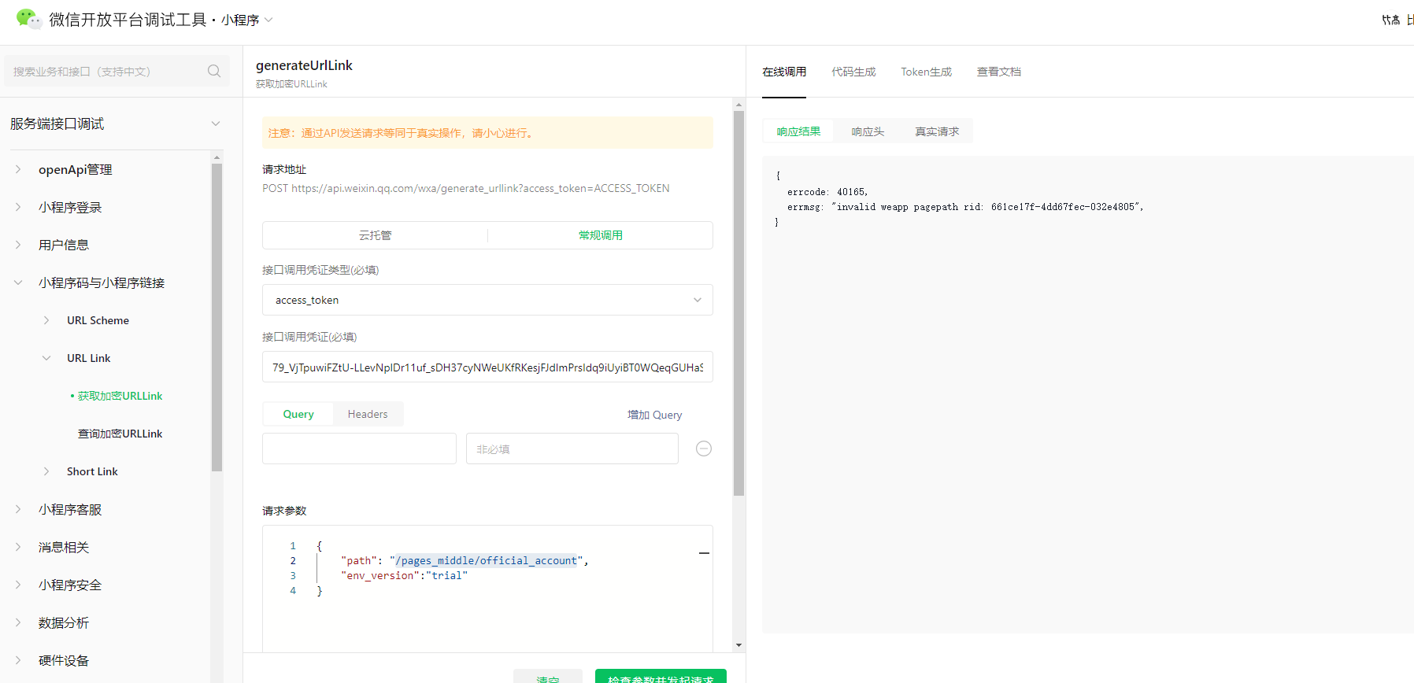Click the POST request URL text
The width and height of the screenshot is (1414, 683).
point(466,188)
